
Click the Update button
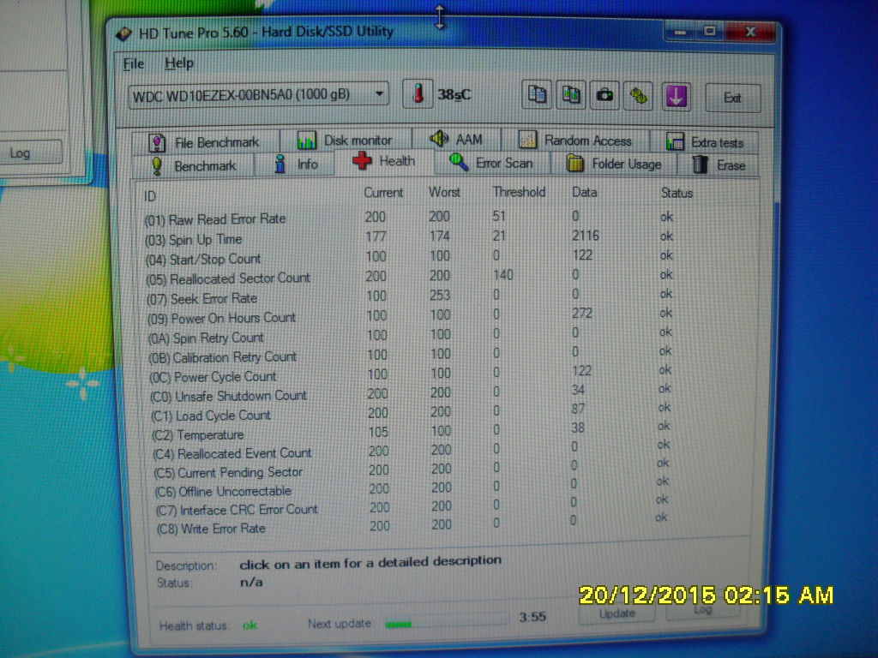click(617, 613)
